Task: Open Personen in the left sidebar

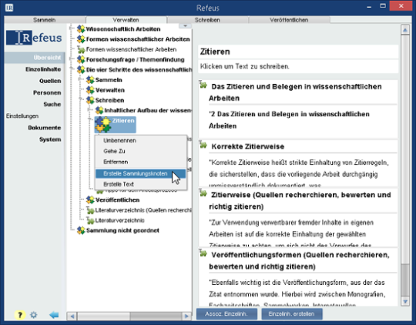Action: (x=47, y=92)
